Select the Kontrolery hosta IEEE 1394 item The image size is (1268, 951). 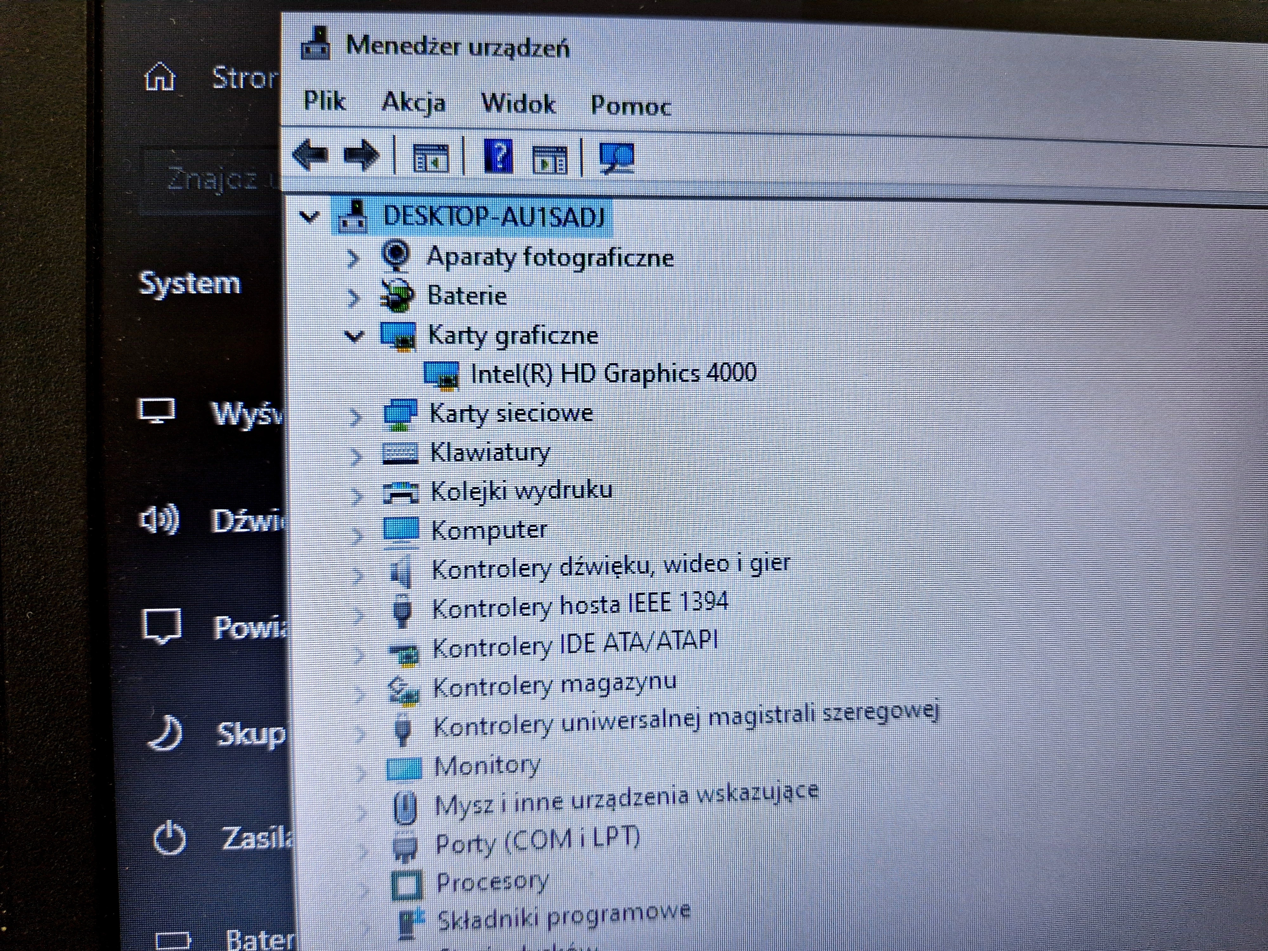click(579, 606)
